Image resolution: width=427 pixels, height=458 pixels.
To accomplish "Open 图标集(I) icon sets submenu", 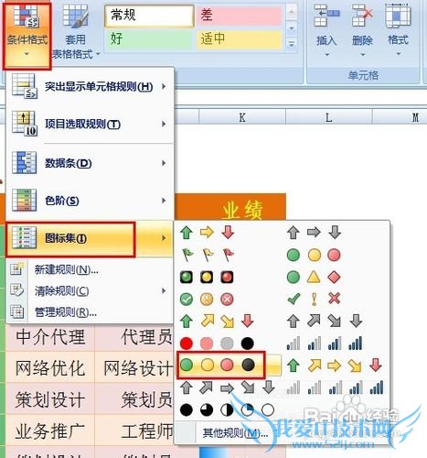I will [x=90, y=238].
